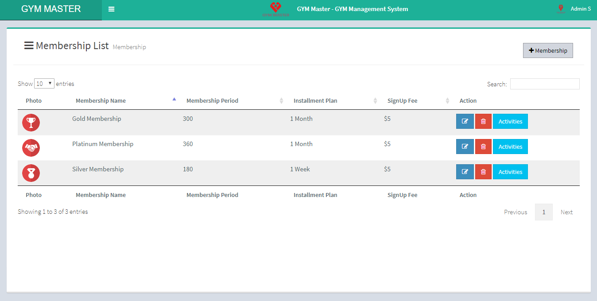Sort table by Installment Plan column
597x301 pixels.
[x=315, y=101]
